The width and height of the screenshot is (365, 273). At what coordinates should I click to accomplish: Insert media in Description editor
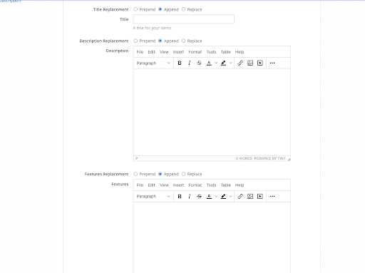260,63
